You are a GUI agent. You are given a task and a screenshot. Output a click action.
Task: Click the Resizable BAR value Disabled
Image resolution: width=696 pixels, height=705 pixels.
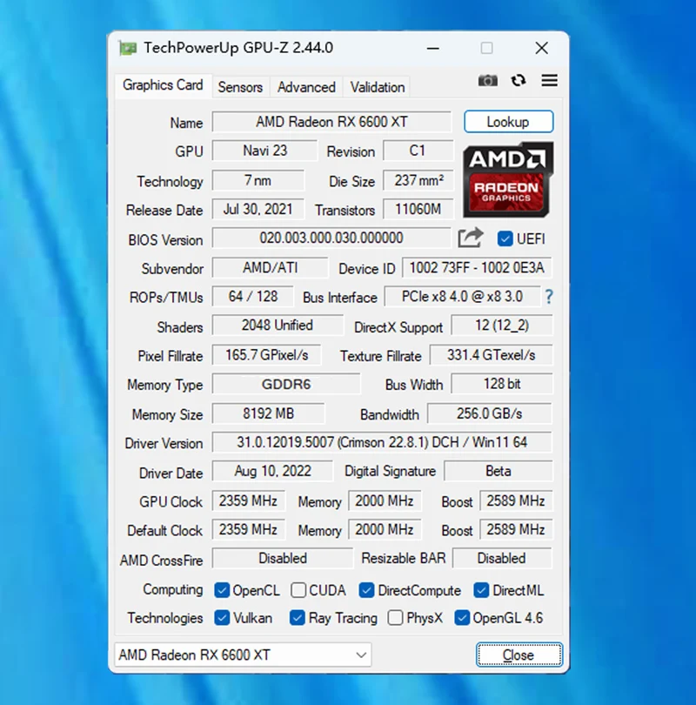click(x=502, y=559)
